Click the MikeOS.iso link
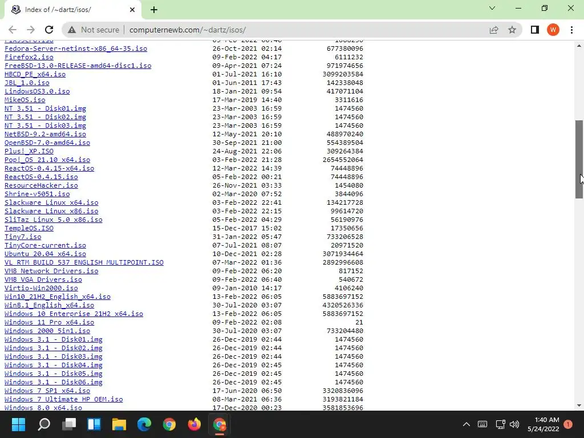The height and width of the screenshot is (438, 584). click(x=25, y=100)
